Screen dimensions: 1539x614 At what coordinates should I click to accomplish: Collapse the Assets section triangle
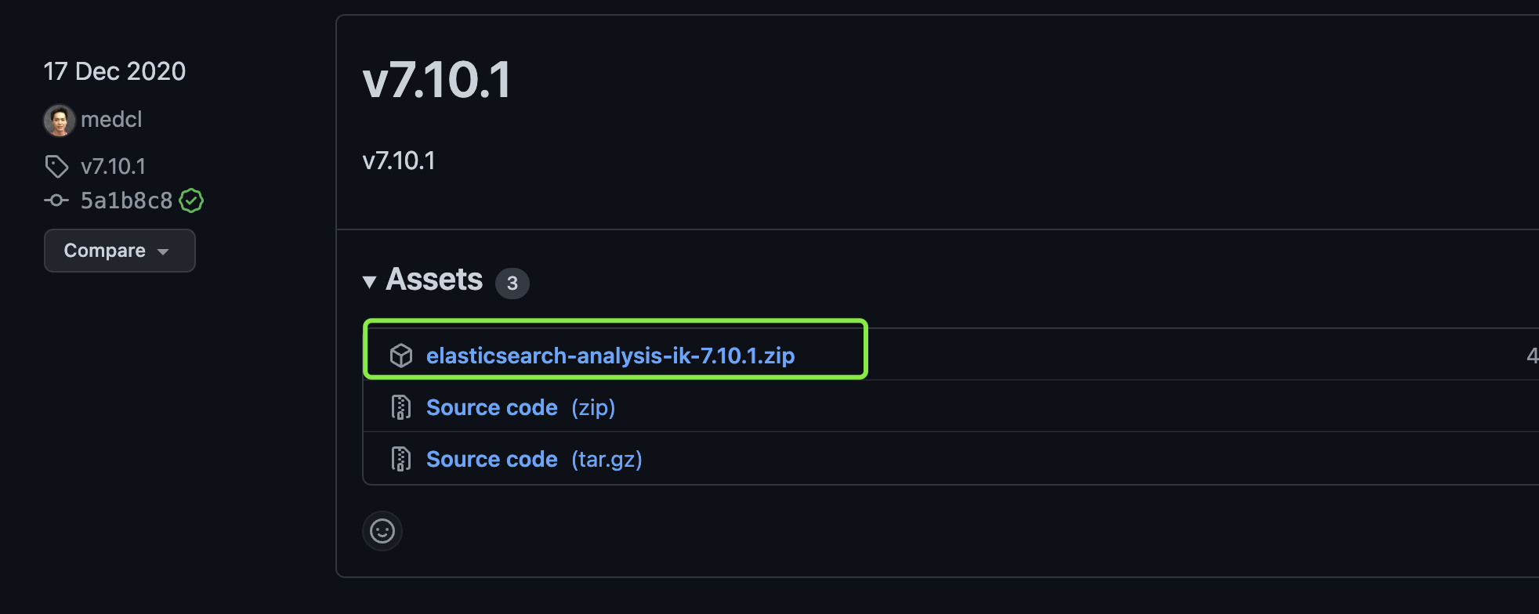click(370, 282)
